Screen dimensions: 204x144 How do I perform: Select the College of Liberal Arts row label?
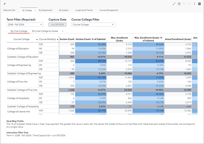(19, 112)
